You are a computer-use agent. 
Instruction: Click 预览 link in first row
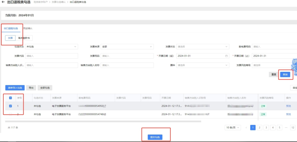[288, 106]
